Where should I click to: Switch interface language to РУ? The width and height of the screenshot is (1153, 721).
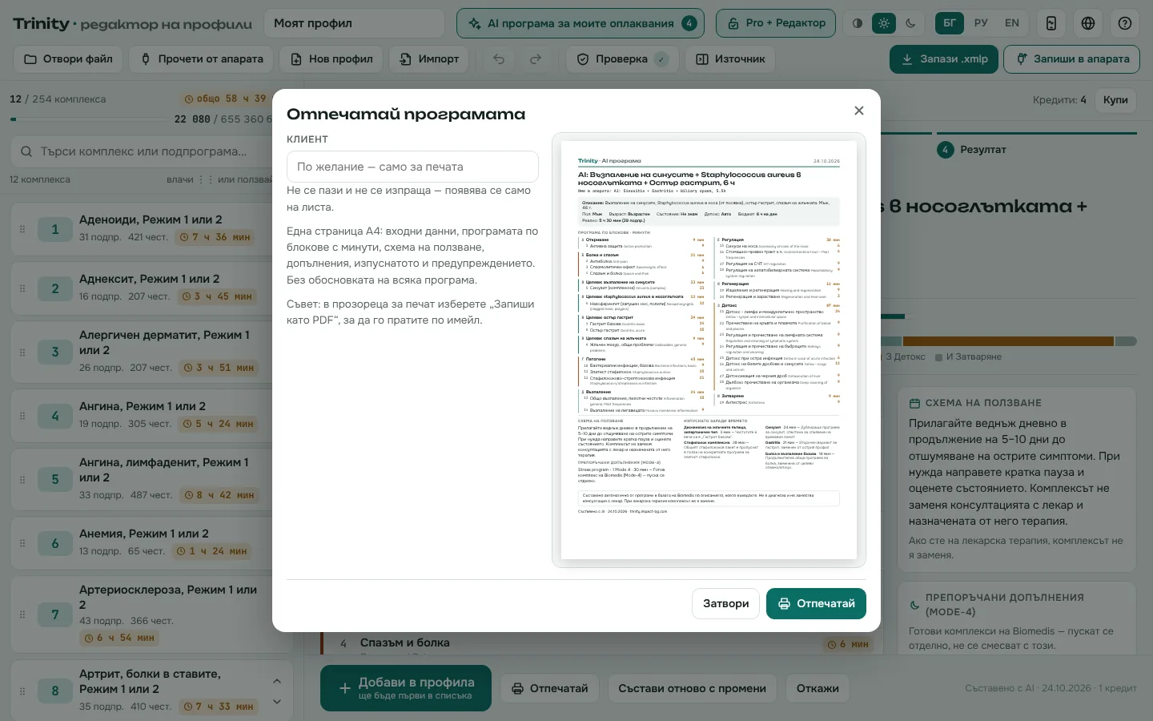pyautogui.click(x=981, y=23)
